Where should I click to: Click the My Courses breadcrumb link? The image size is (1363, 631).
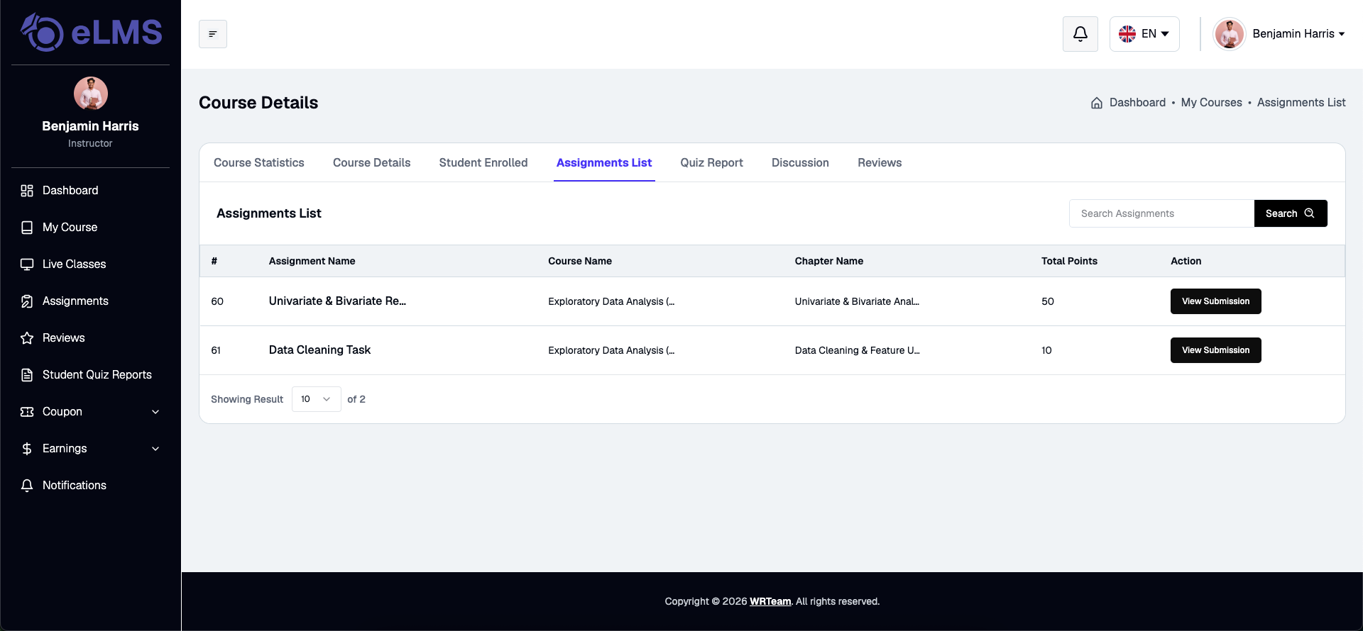coord(1211,103)
